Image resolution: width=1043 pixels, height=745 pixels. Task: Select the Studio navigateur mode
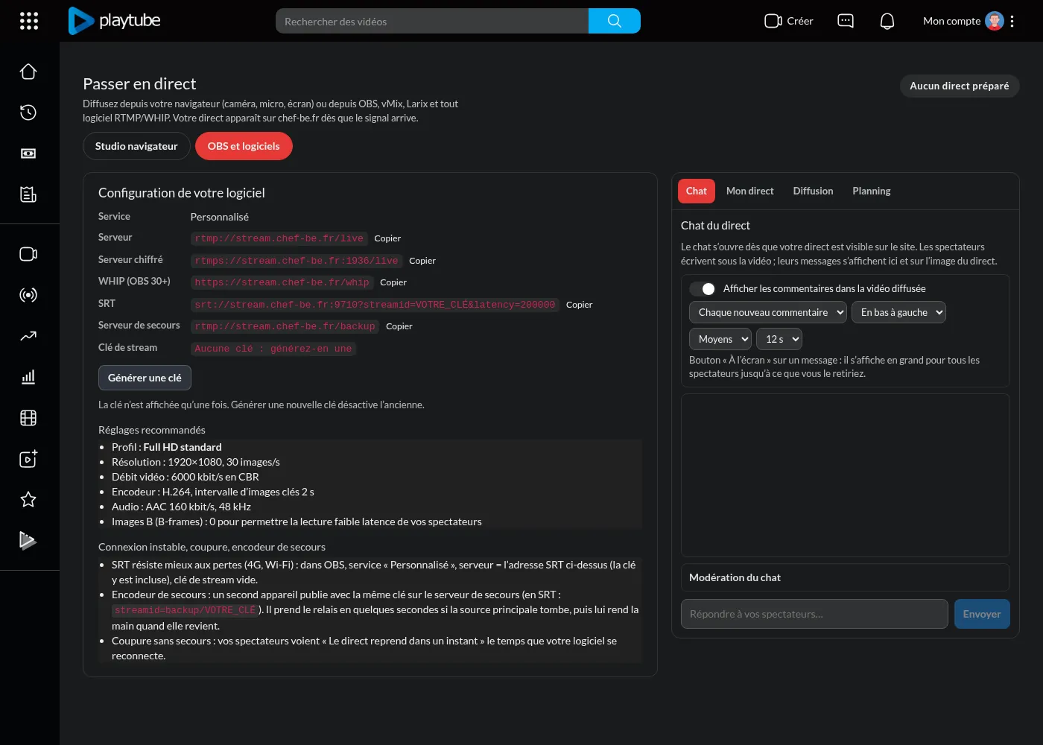pos(136,146)
